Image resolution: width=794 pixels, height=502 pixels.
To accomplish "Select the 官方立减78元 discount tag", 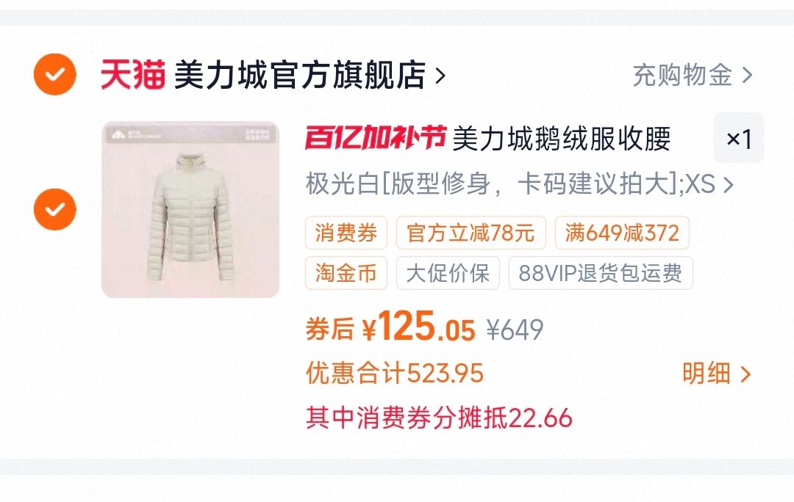I will coord(471,233).
